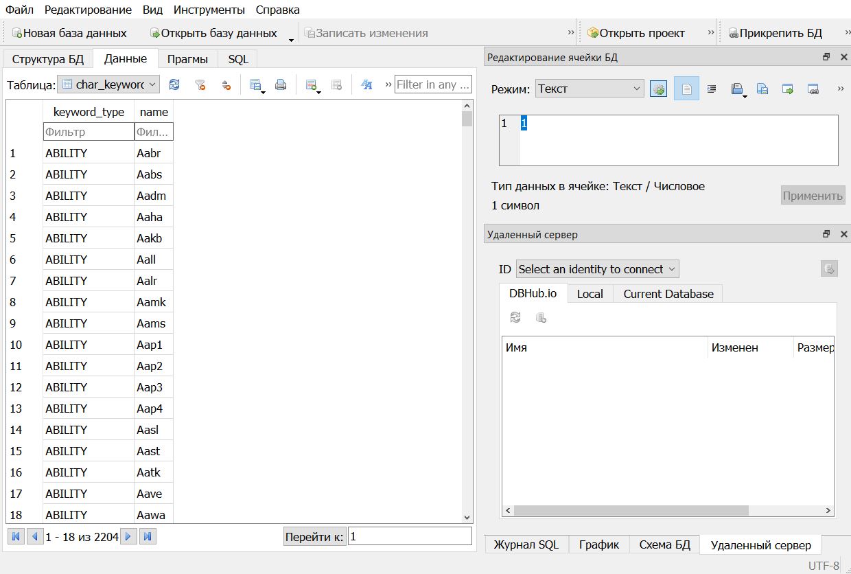851x574 pixels.
Task: Open the Вид menu
Action: click(x=152, y=10)
